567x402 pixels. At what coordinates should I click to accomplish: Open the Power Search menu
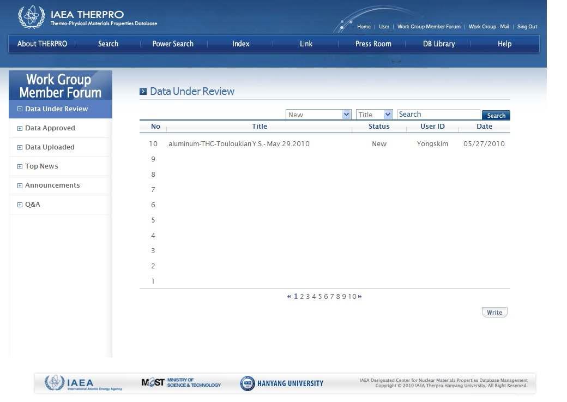(173, 44)
